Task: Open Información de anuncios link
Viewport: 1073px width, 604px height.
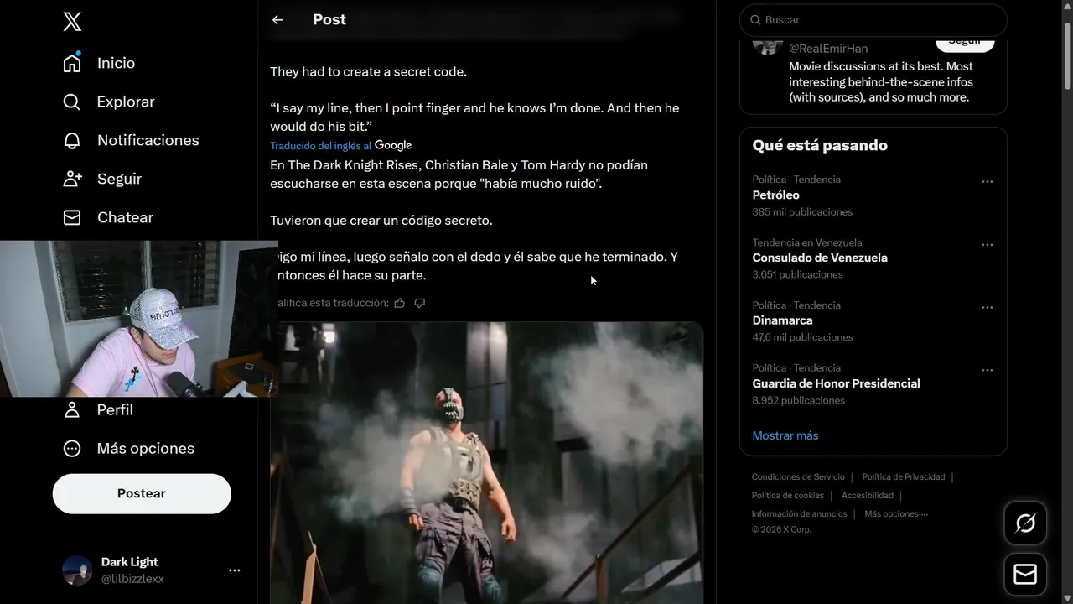Action: (799, 513)
